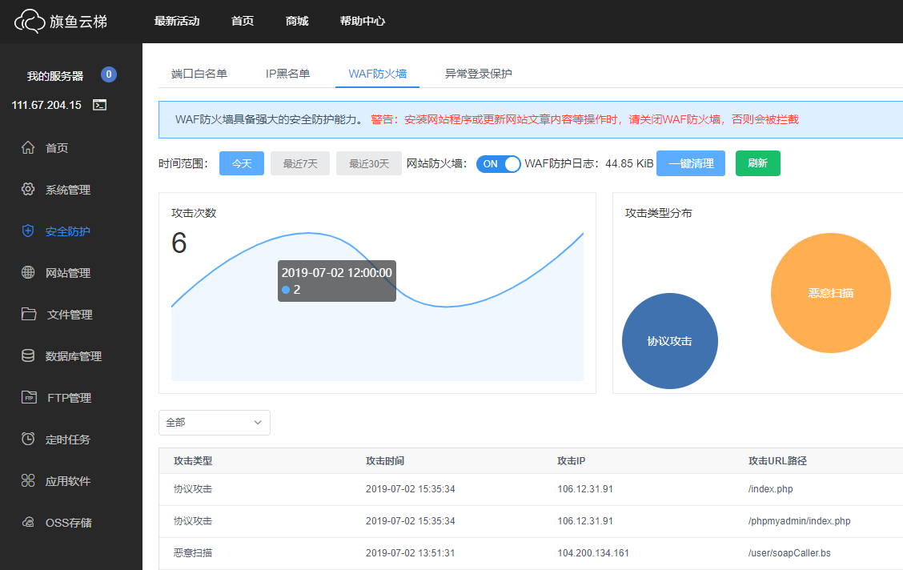Click the 网站管理 globe icon
The image size is (903, 570).
28,272
